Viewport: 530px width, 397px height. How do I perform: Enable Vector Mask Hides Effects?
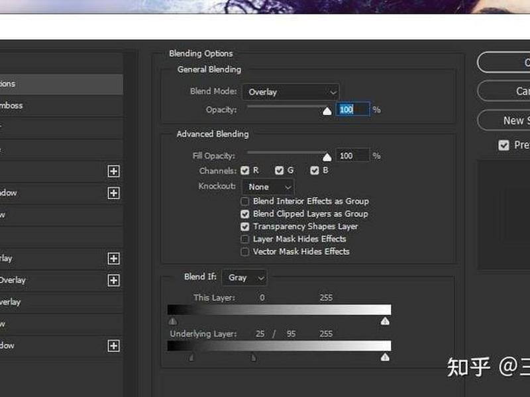coord(245,252)
